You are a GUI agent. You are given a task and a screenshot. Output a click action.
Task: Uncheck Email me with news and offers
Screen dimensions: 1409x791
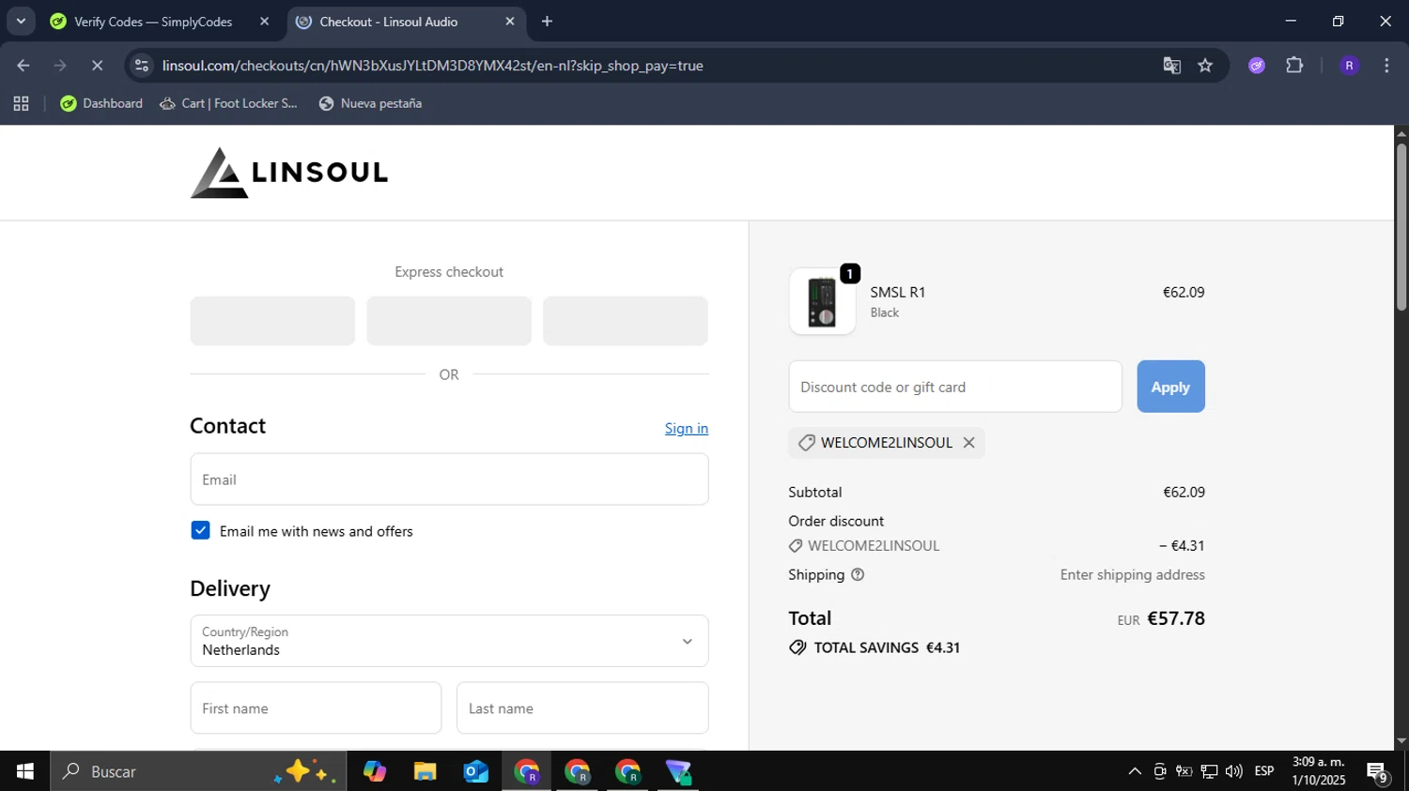200,531
